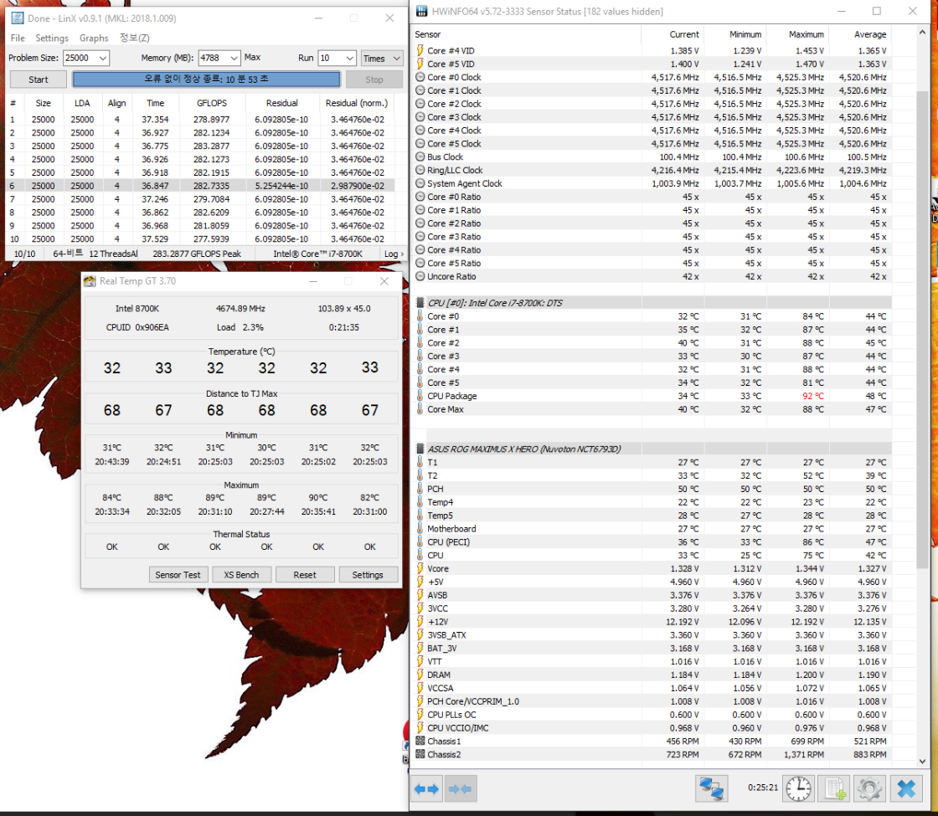Click the Core #0 Clock icon in HWiNFO
The image size is (938, 816).
(420, 77)
